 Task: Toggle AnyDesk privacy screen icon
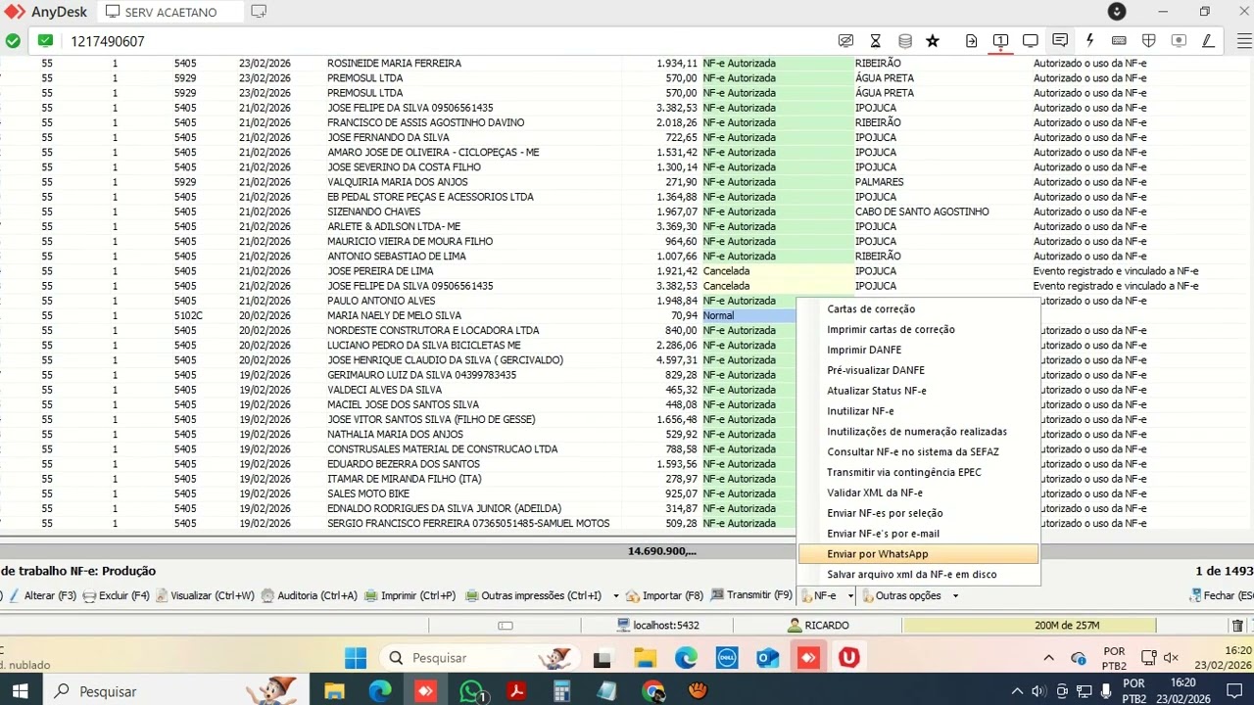pyautogui.click(x=845, y=41)
